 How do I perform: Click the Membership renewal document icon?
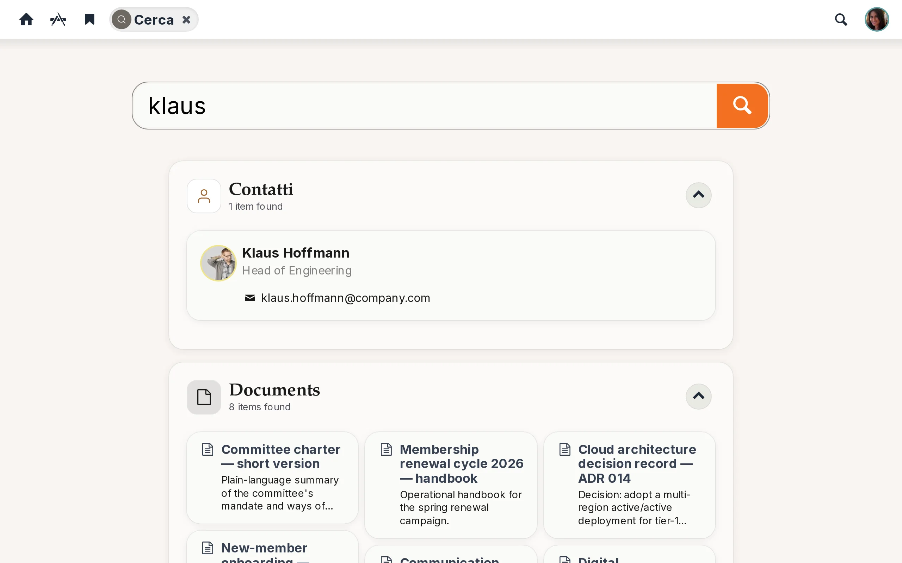pyautogui.click(x=386, y=449)
